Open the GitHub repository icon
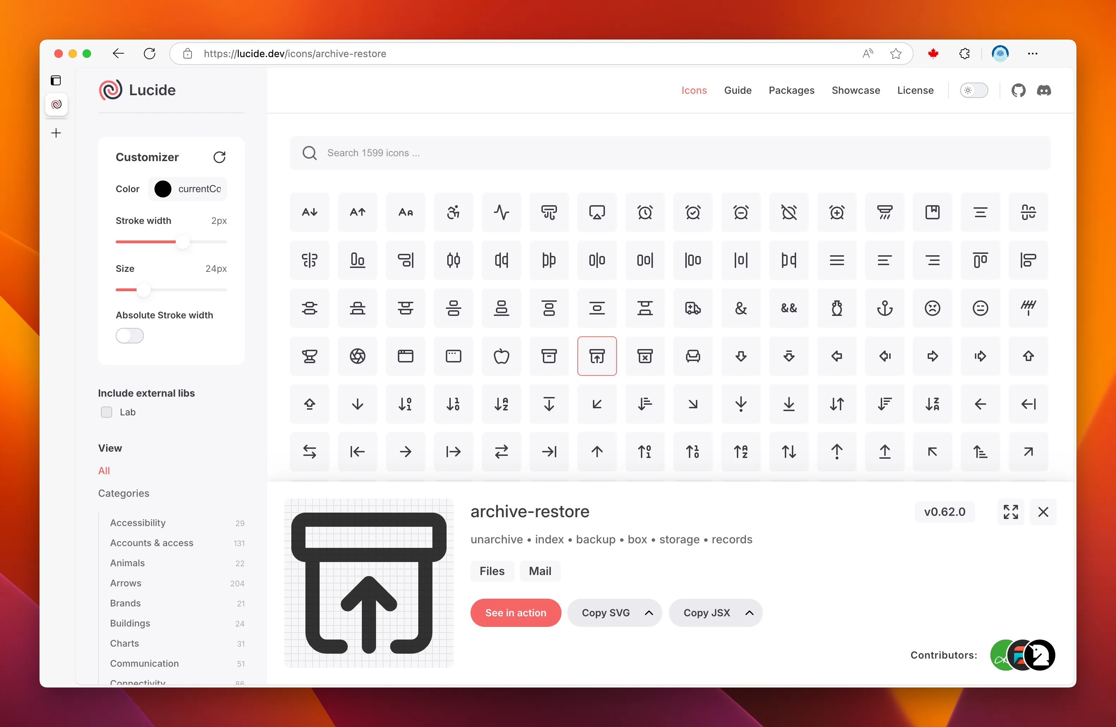The width and height of the screenshot is (1116, 727). (x=1018, y=90)
